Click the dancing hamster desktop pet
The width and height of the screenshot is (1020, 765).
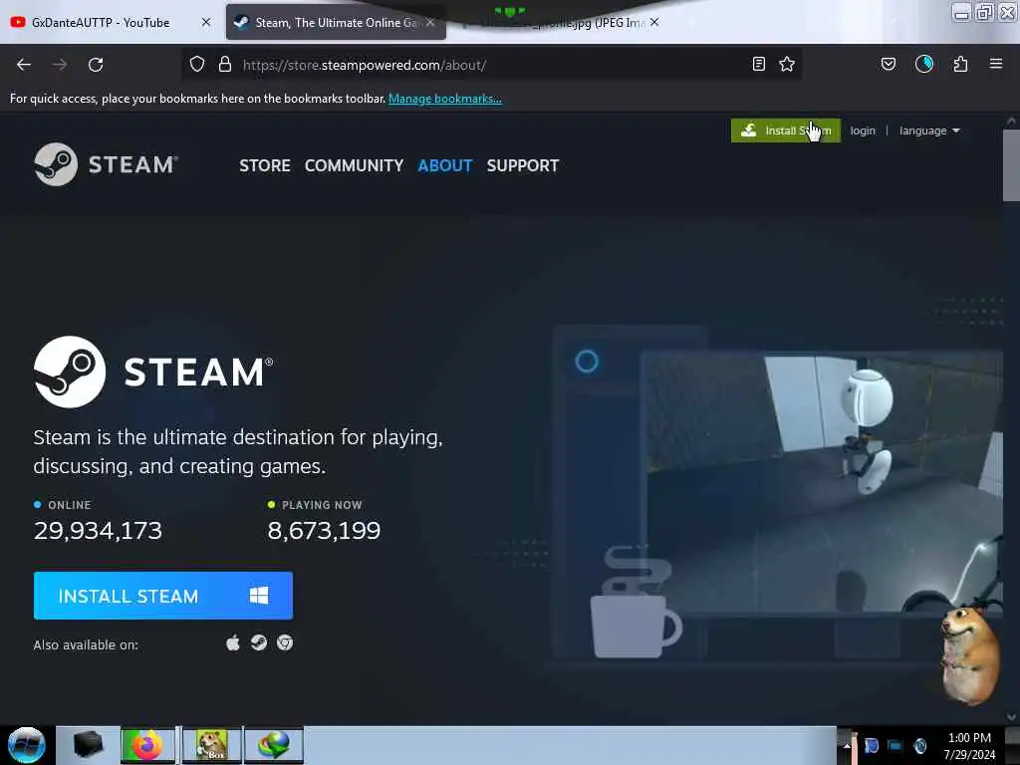click(x=970, y=654)
